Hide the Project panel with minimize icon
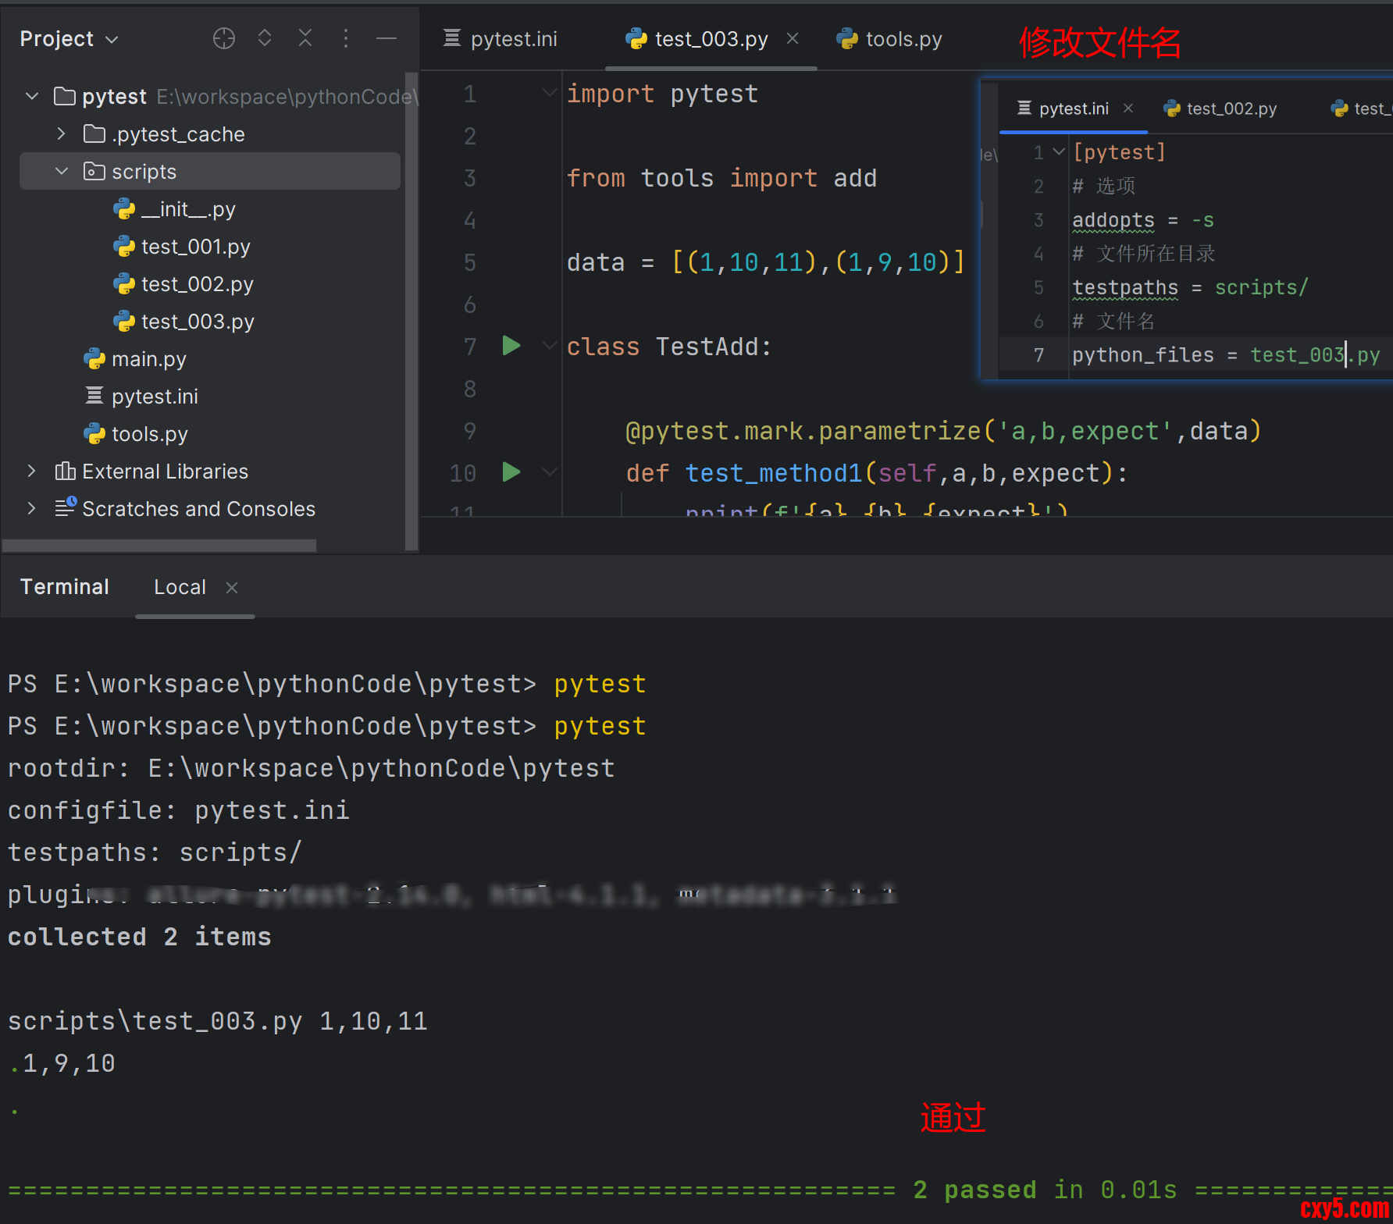The image size is (1393, 1224). 387,38
